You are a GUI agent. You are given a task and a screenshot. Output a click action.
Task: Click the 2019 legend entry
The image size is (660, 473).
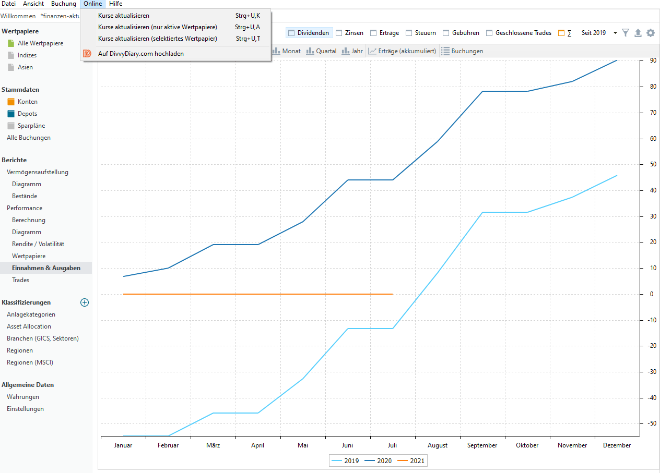pos(346,461)
